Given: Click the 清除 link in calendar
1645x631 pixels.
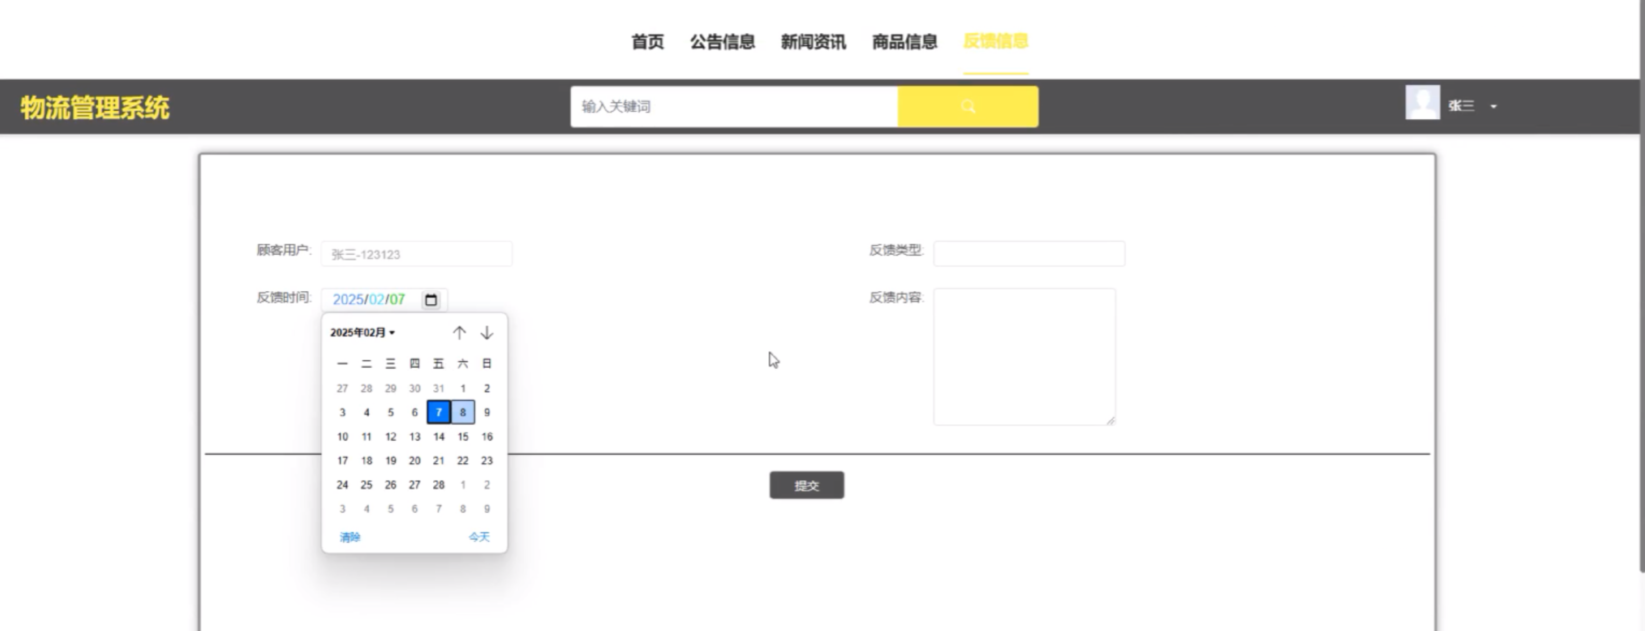Looking at the screenshot, I should pos(350,537).
